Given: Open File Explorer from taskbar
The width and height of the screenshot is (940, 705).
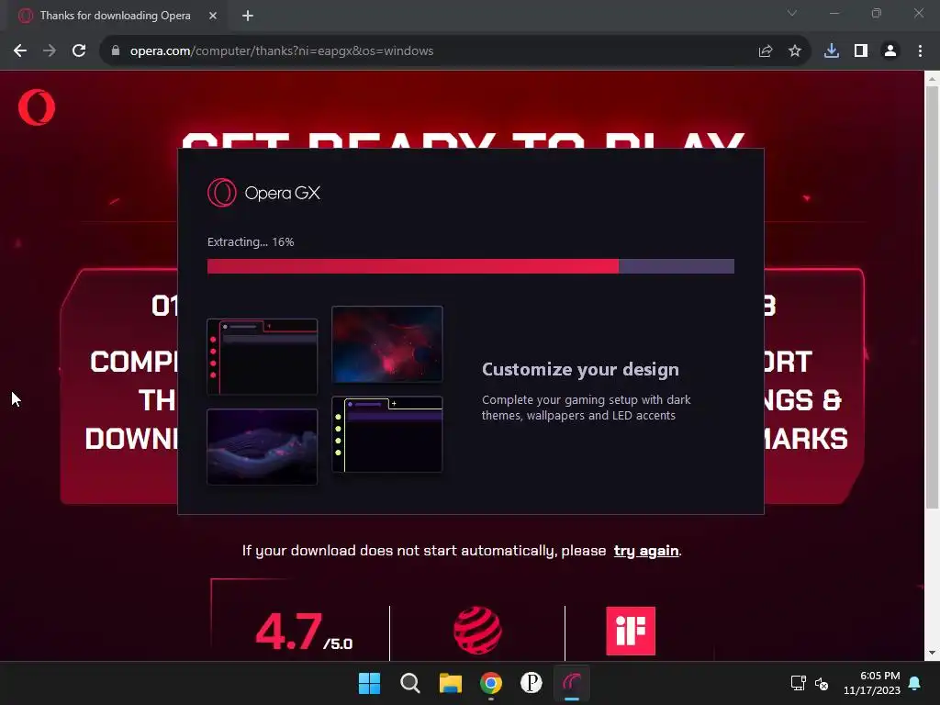Looking at the screenshot, I should click(450, 683).
